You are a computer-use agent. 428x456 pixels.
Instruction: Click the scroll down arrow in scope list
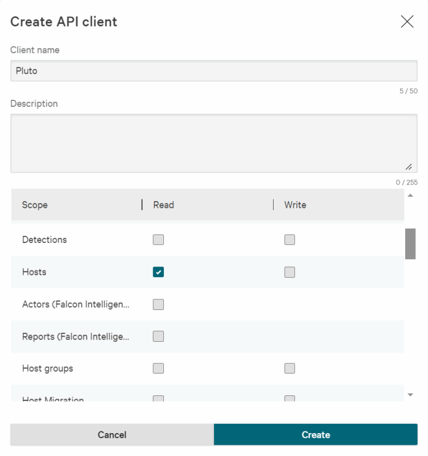pyautogui.click(x=410, y=395)
